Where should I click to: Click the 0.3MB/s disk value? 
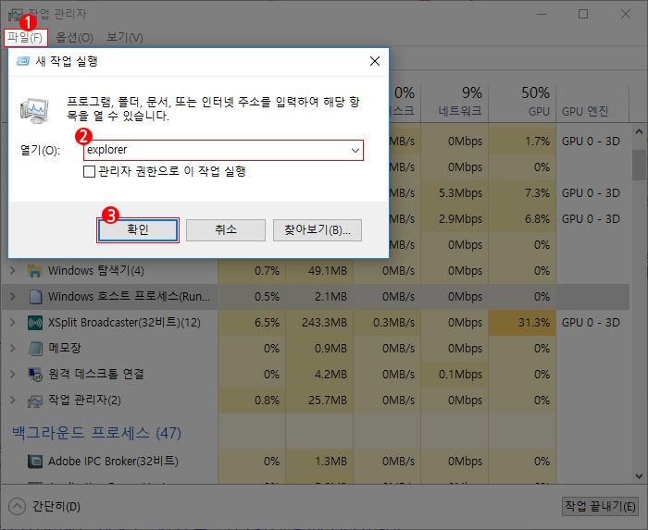point(393,323)
